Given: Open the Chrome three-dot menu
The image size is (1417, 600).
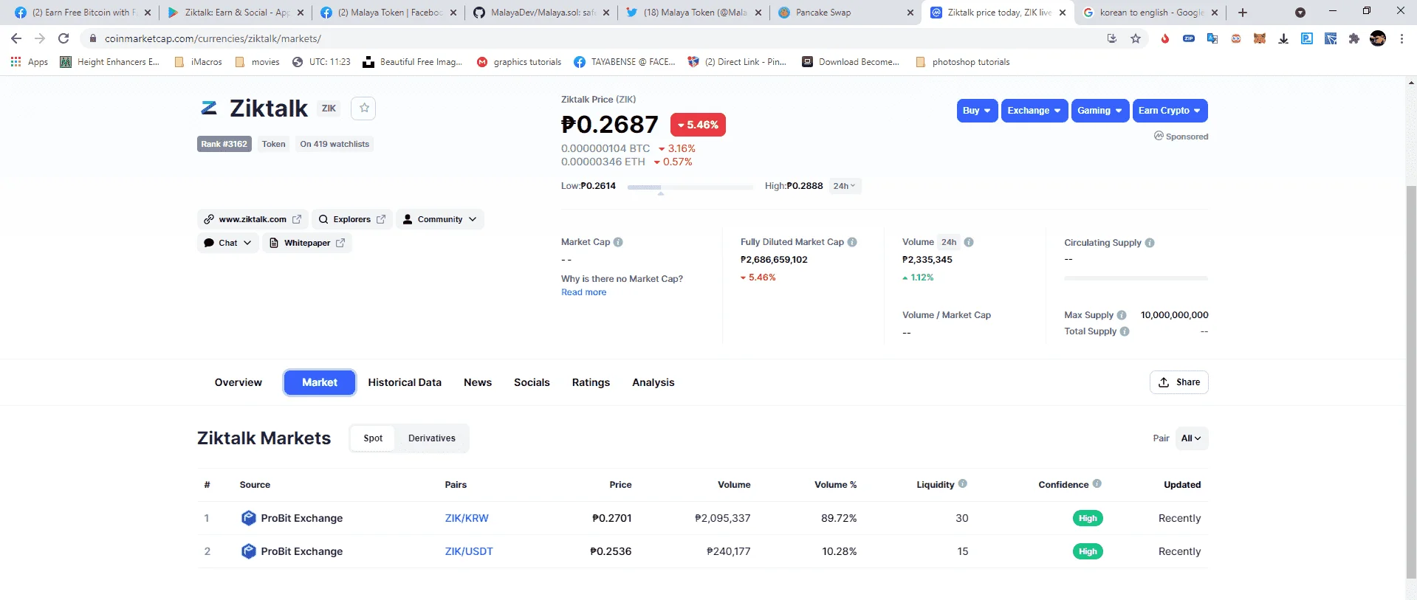Looking at the screenshot, I should coord(1401,38).
